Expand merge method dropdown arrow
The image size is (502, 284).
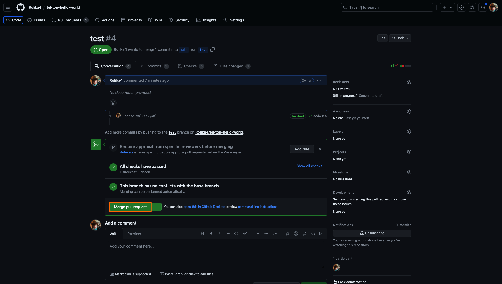pos(156,207)
